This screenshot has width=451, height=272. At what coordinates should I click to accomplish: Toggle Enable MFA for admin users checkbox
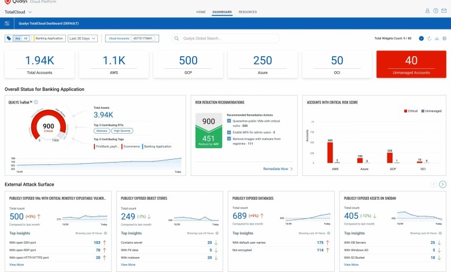point(229,133)
